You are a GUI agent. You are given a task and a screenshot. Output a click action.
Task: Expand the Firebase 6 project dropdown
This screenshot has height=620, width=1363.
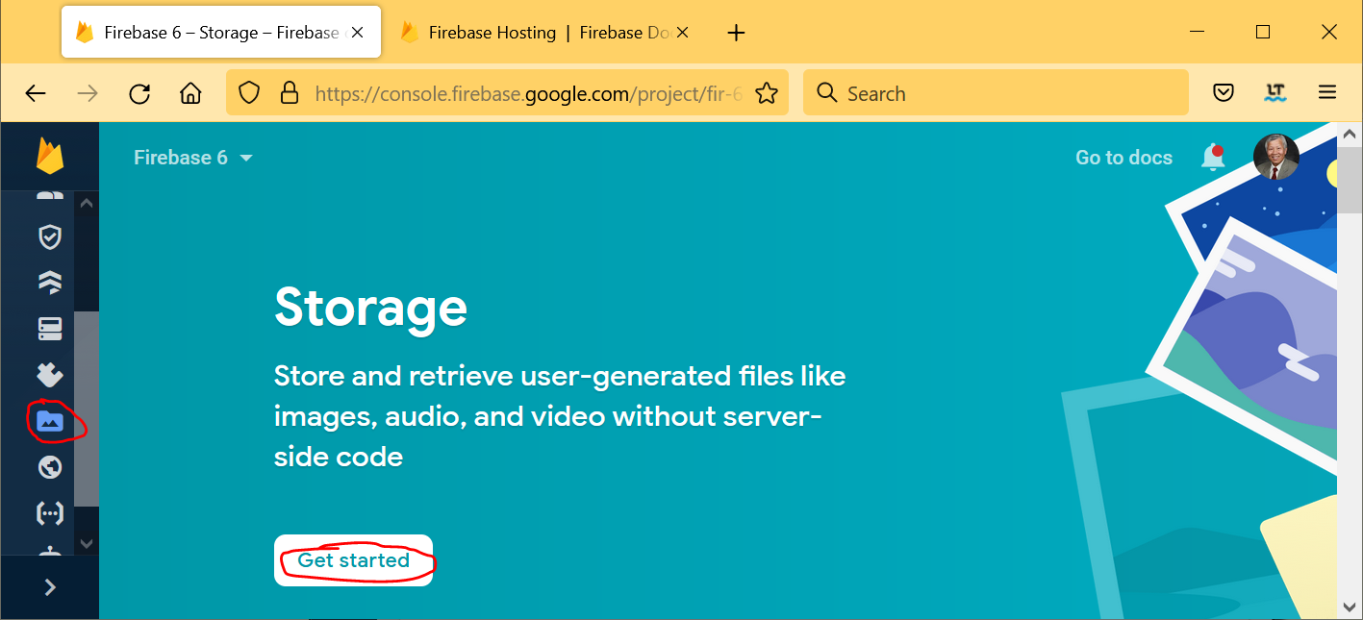point(192,158)
